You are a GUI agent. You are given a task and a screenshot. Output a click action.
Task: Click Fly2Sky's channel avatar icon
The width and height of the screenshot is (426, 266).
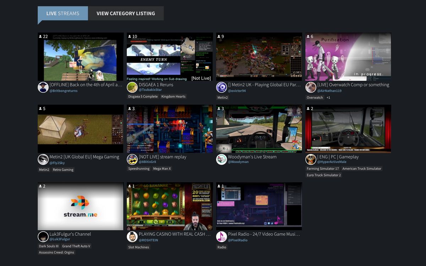click(x=43, y=160)
